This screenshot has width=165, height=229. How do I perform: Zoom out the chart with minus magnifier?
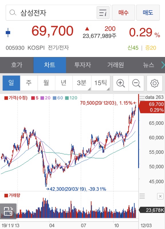click(x=136, y=83)
